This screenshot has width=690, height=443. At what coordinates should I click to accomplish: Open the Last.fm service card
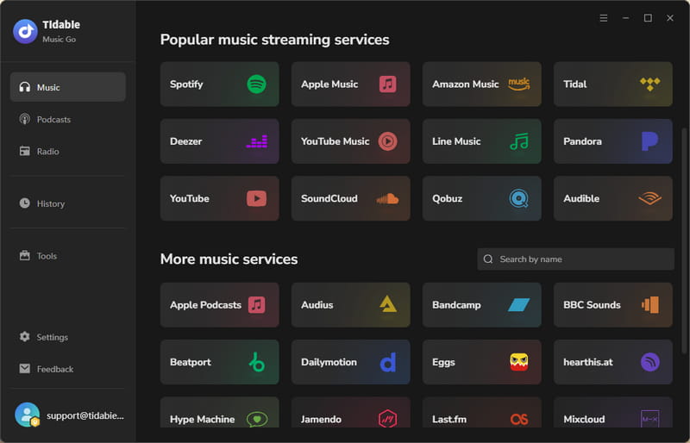click(481, 413)
